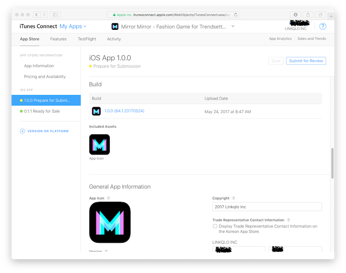Show help for App Icon field
Screen dimensions: 346x273
click(109, 198)
